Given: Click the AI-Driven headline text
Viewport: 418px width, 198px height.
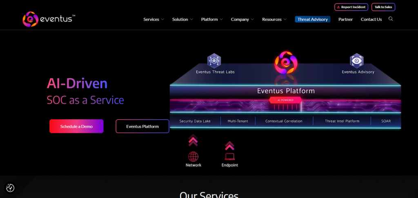Looking at the screenshot, I should [77, 83].
